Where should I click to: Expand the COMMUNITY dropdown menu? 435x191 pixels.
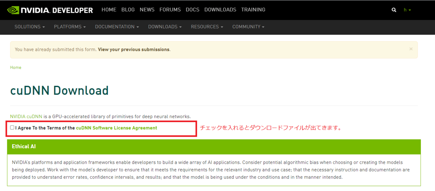click(248, 27)
